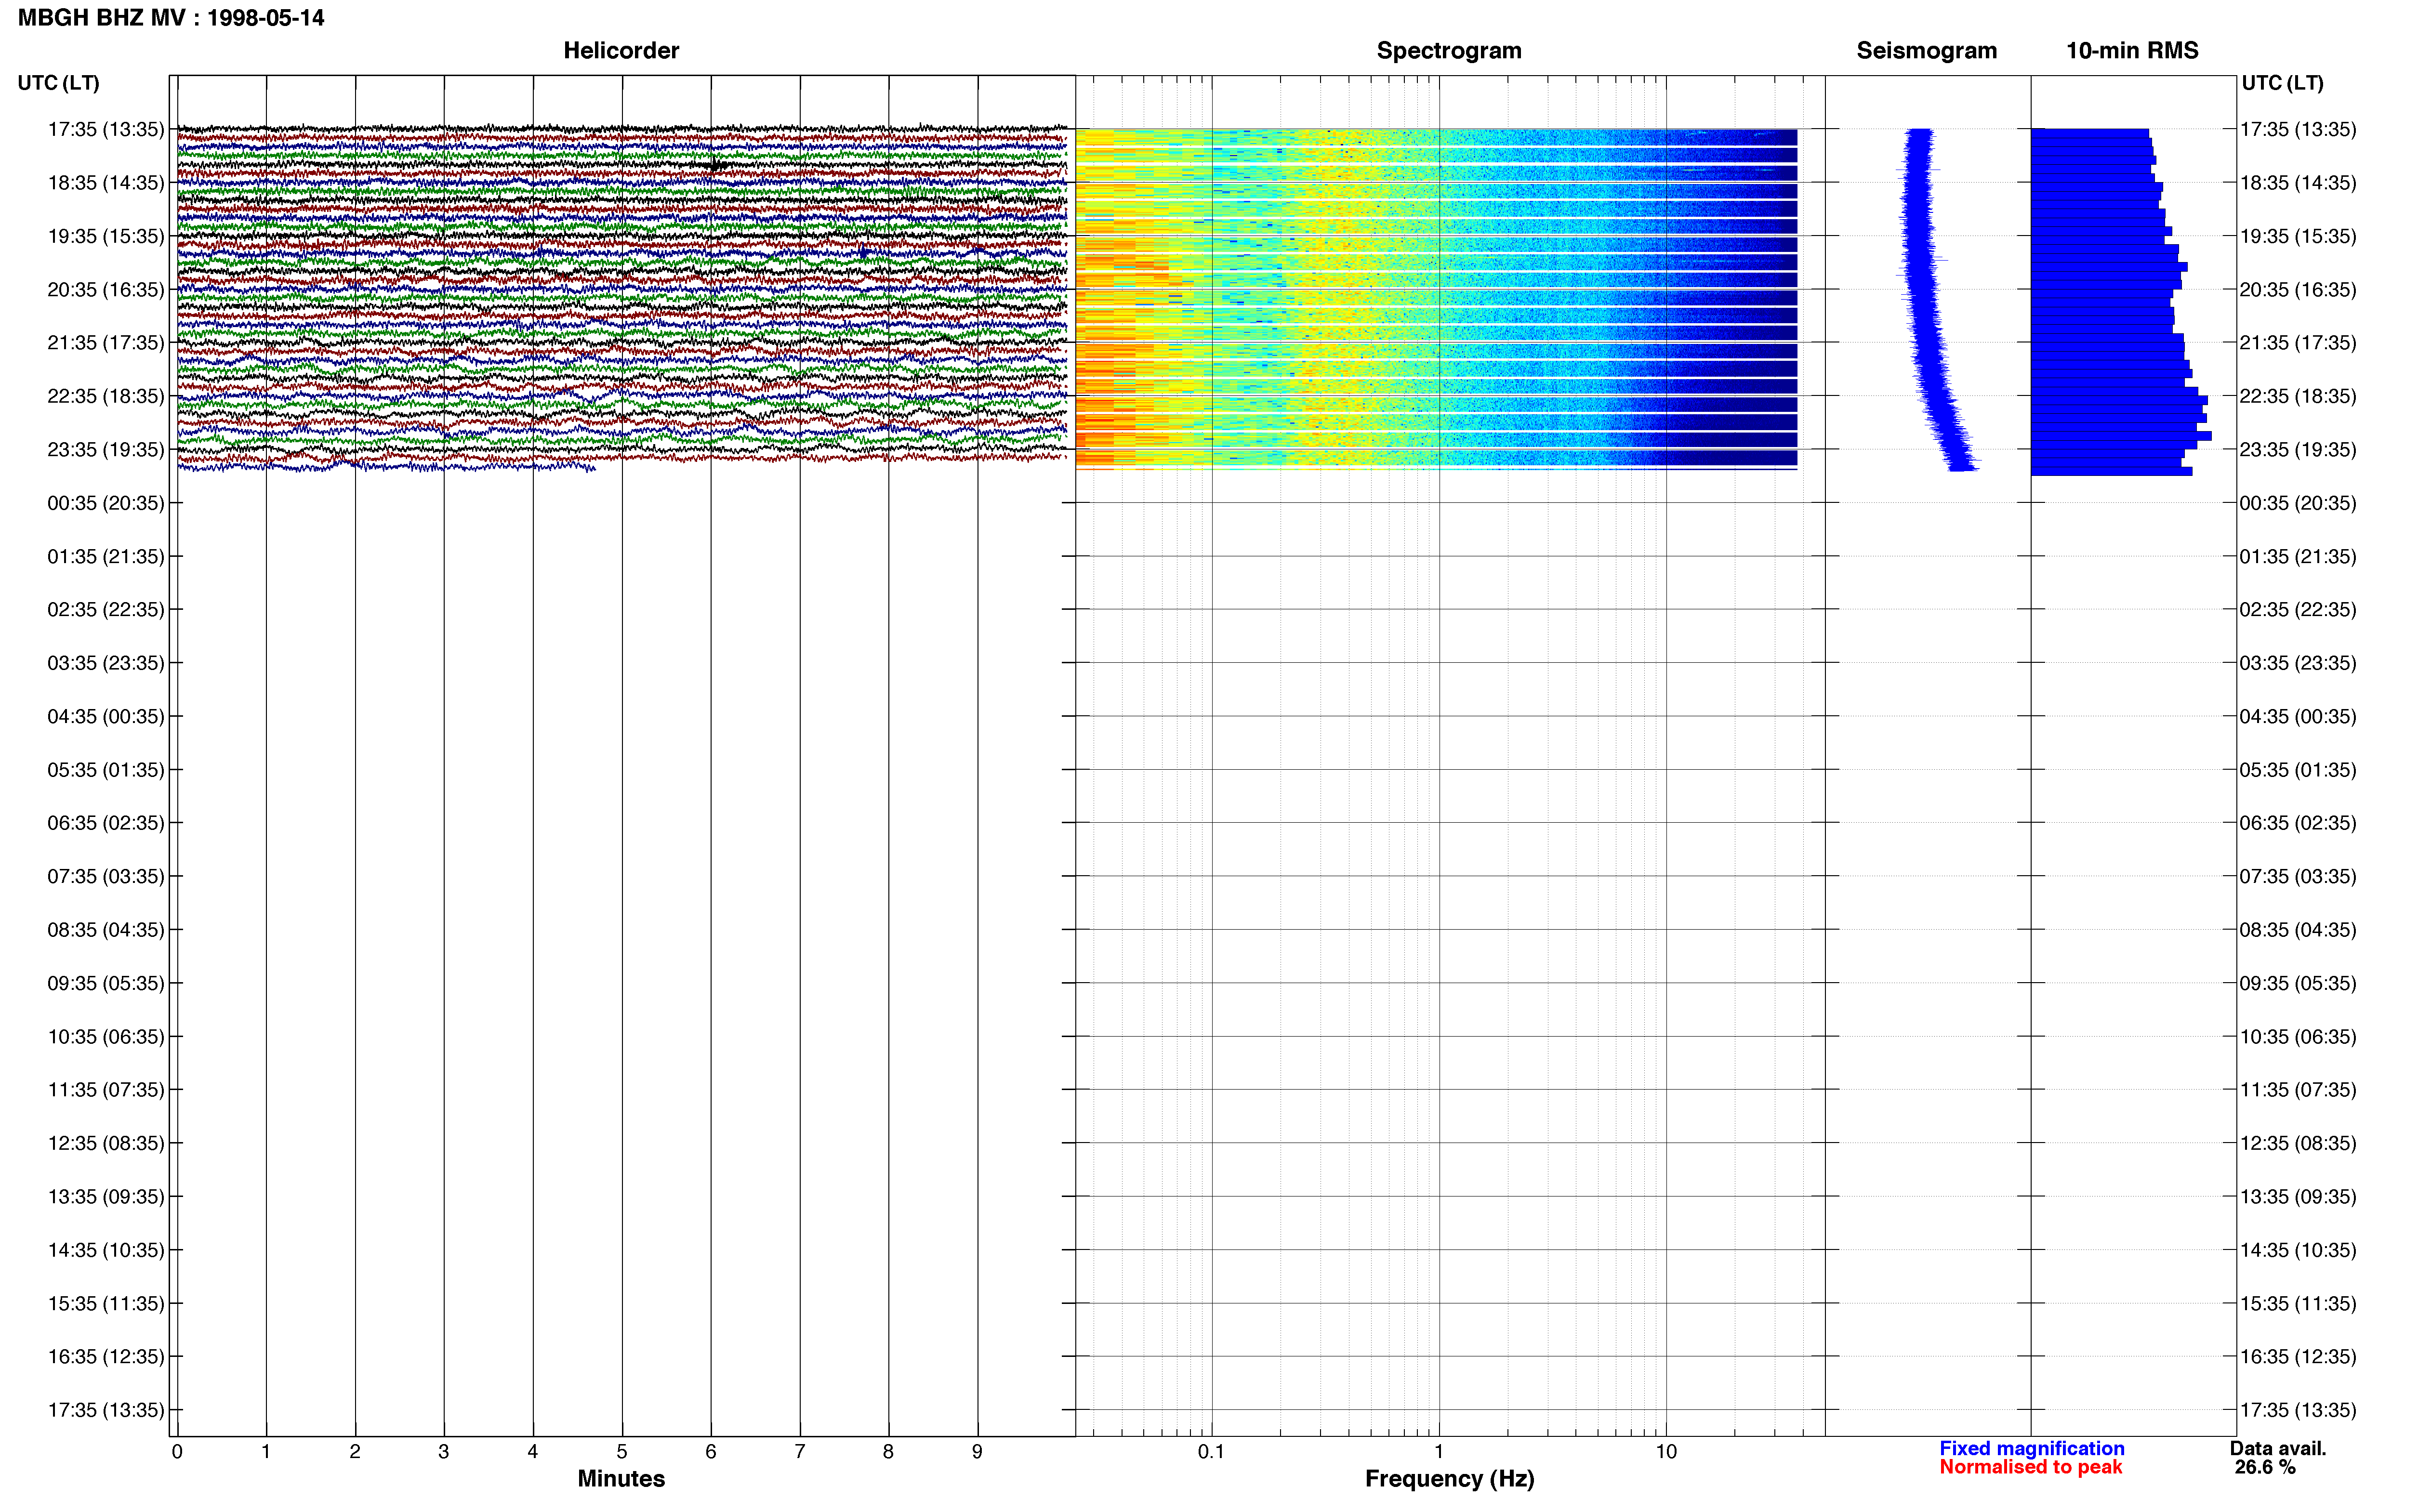Click the blue 'Fixed magnification' legend text
This screenshot has width=2418, height=1512.
coord(2031,1449)
